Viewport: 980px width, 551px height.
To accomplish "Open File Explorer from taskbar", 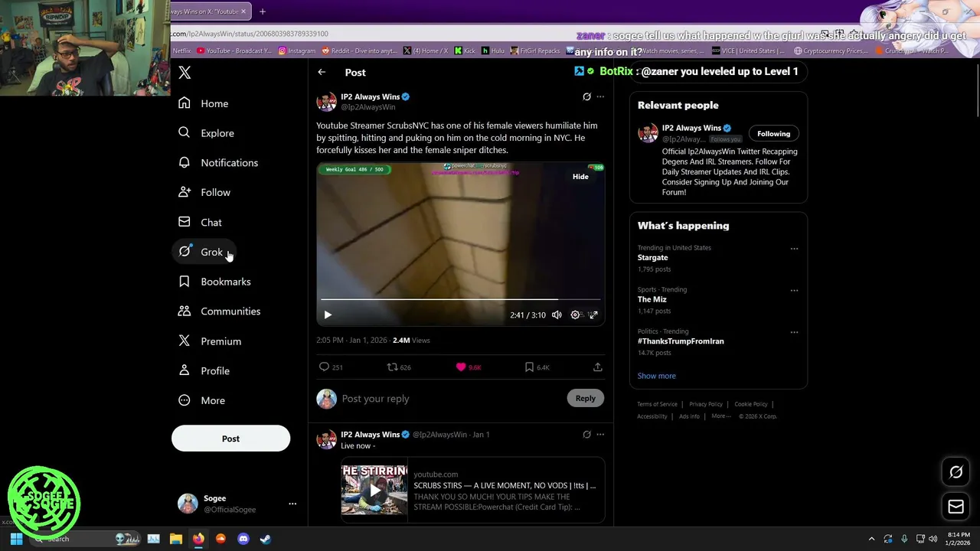I will [x=175, y=539].
